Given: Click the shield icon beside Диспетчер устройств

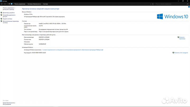Looking at the screenshot, I should 1,13.
